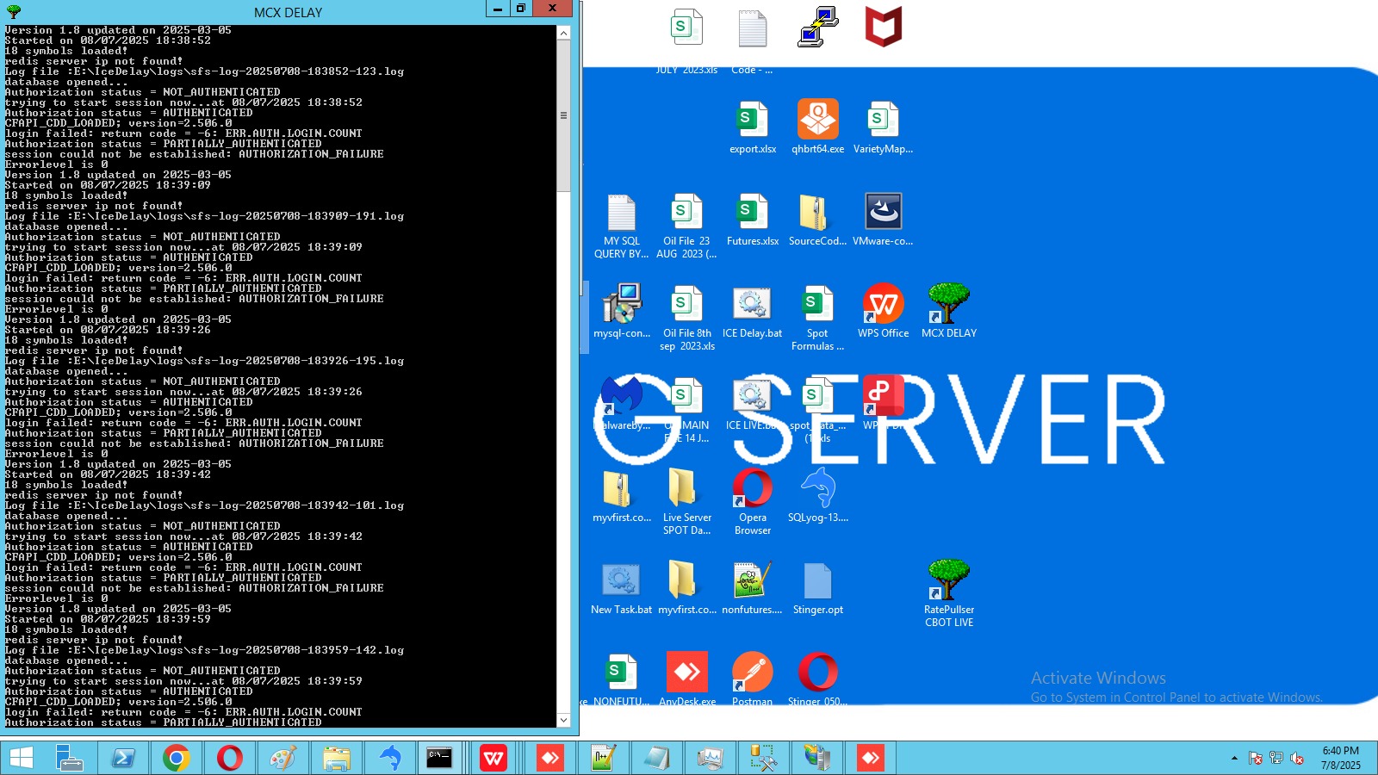The height and width of the screenshot is (775, 1378).
Task: Click the console scrollbar up arrow
Action: 564,34
